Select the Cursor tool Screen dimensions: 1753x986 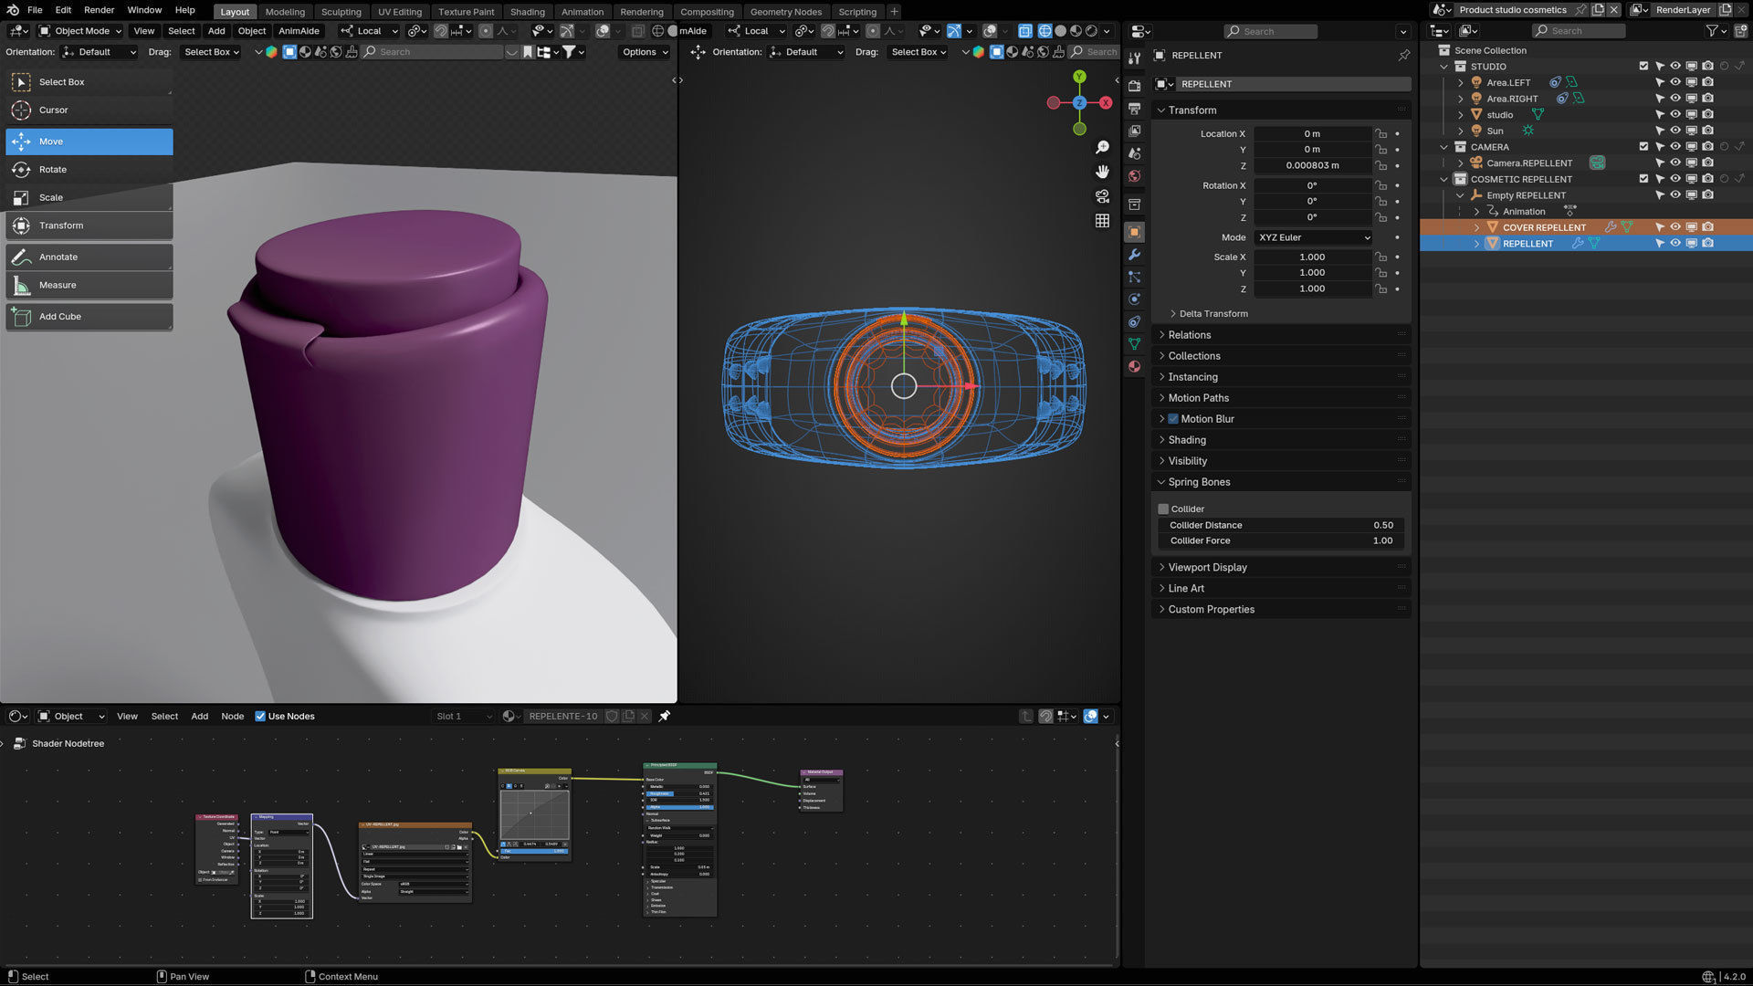coord(89,110)
